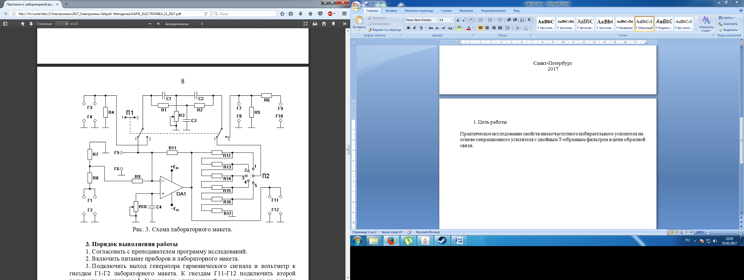Decrease paragraph indent in Word
744x280 pixels.
point(509,20)
